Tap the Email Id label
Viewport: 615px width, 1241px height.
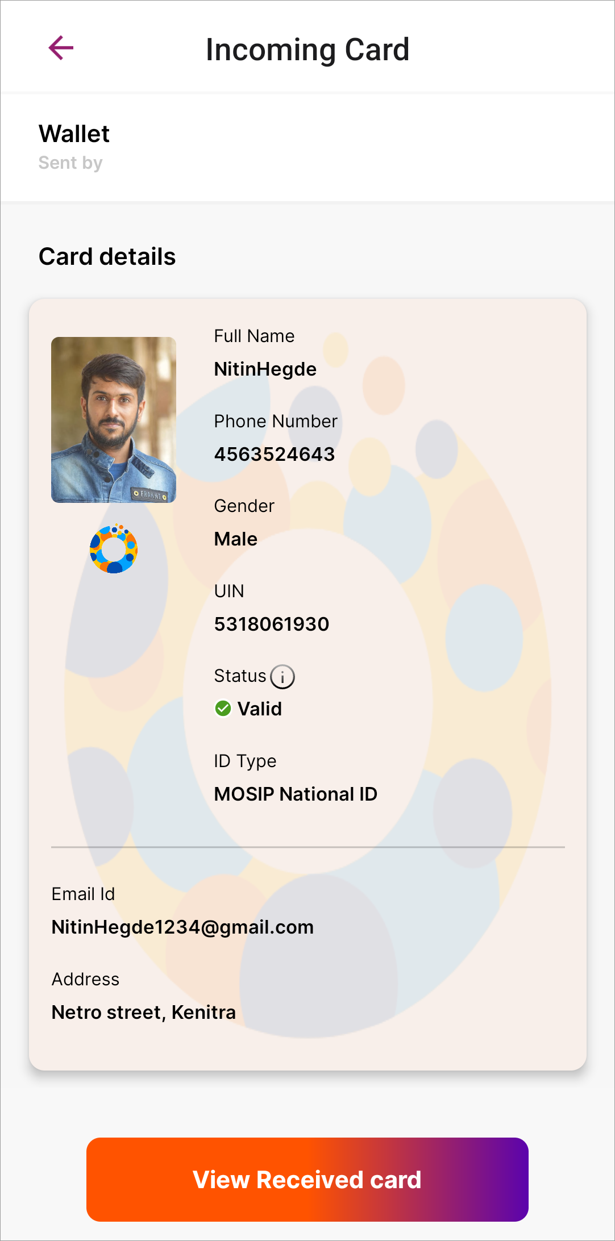click(84, 894)
